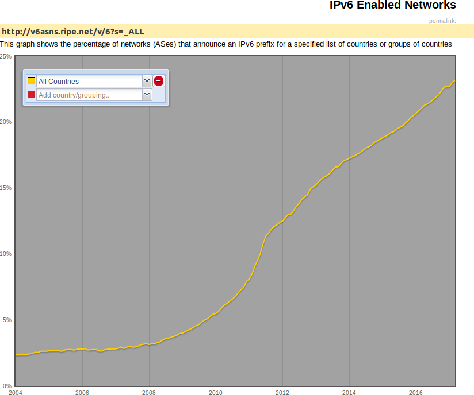
Task: Click the 0% y-axis label
Action: [x=7, y=386]
